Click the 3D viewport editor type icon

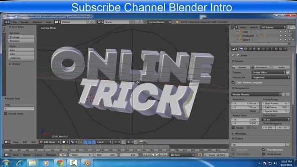coord(7,142)
